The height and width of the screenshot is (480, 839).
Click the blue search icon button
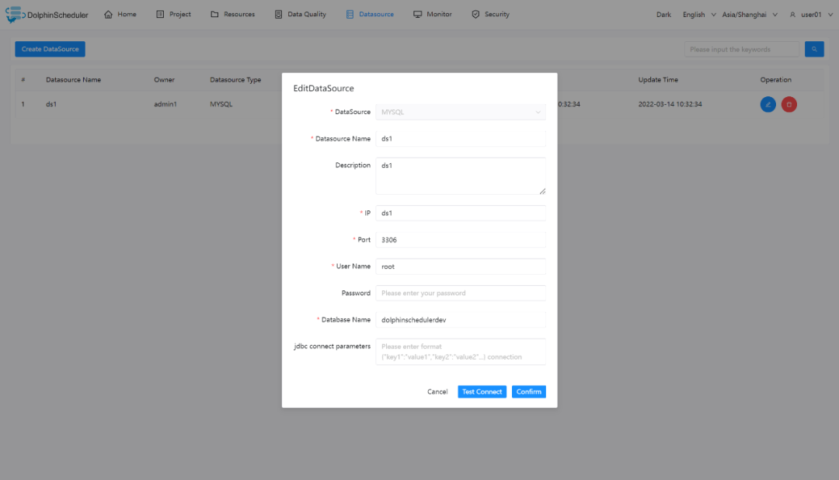[x=814, y=49]
